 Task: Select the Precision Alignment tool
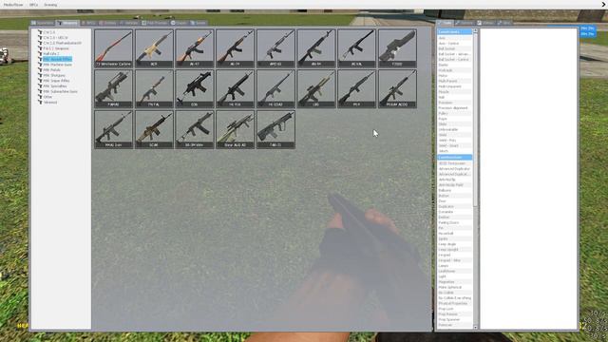[x=455, y=107]
